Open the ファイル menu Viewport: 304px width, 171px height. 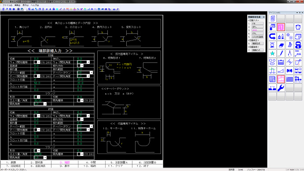click(x=7, y=5)
